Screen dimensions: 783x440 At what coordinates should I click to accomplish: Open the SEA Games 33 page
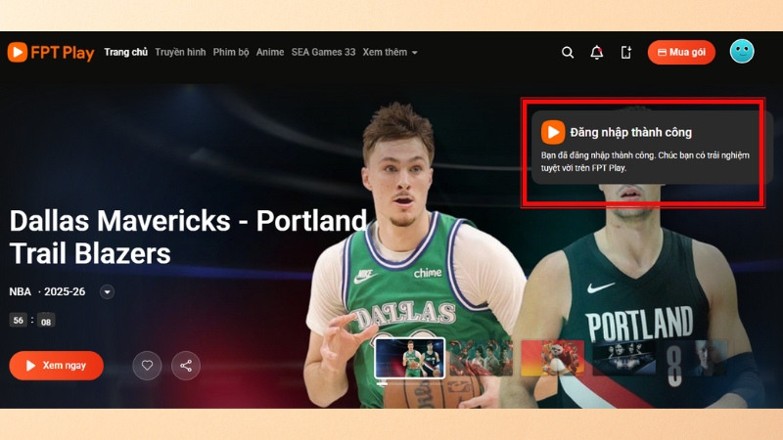tap(323, 53)
